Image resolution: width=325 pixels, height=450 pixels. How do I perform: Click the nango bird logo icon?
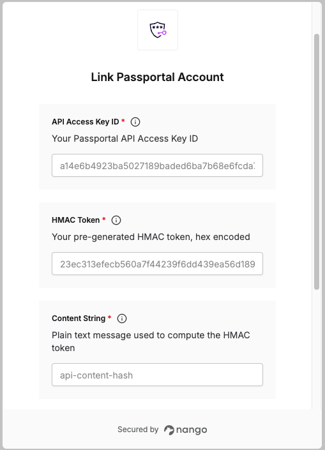169,430
